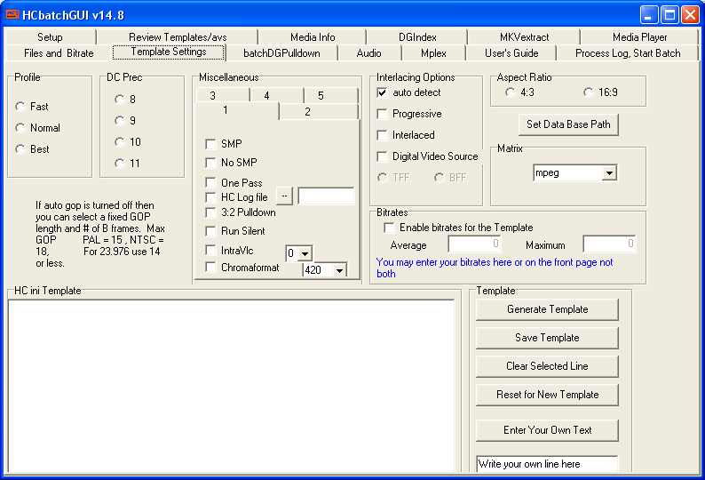This screenshot has width=705, height=480.
Task: Go to Process Log, Start Batch tab
Action: [x=628, y=53]
